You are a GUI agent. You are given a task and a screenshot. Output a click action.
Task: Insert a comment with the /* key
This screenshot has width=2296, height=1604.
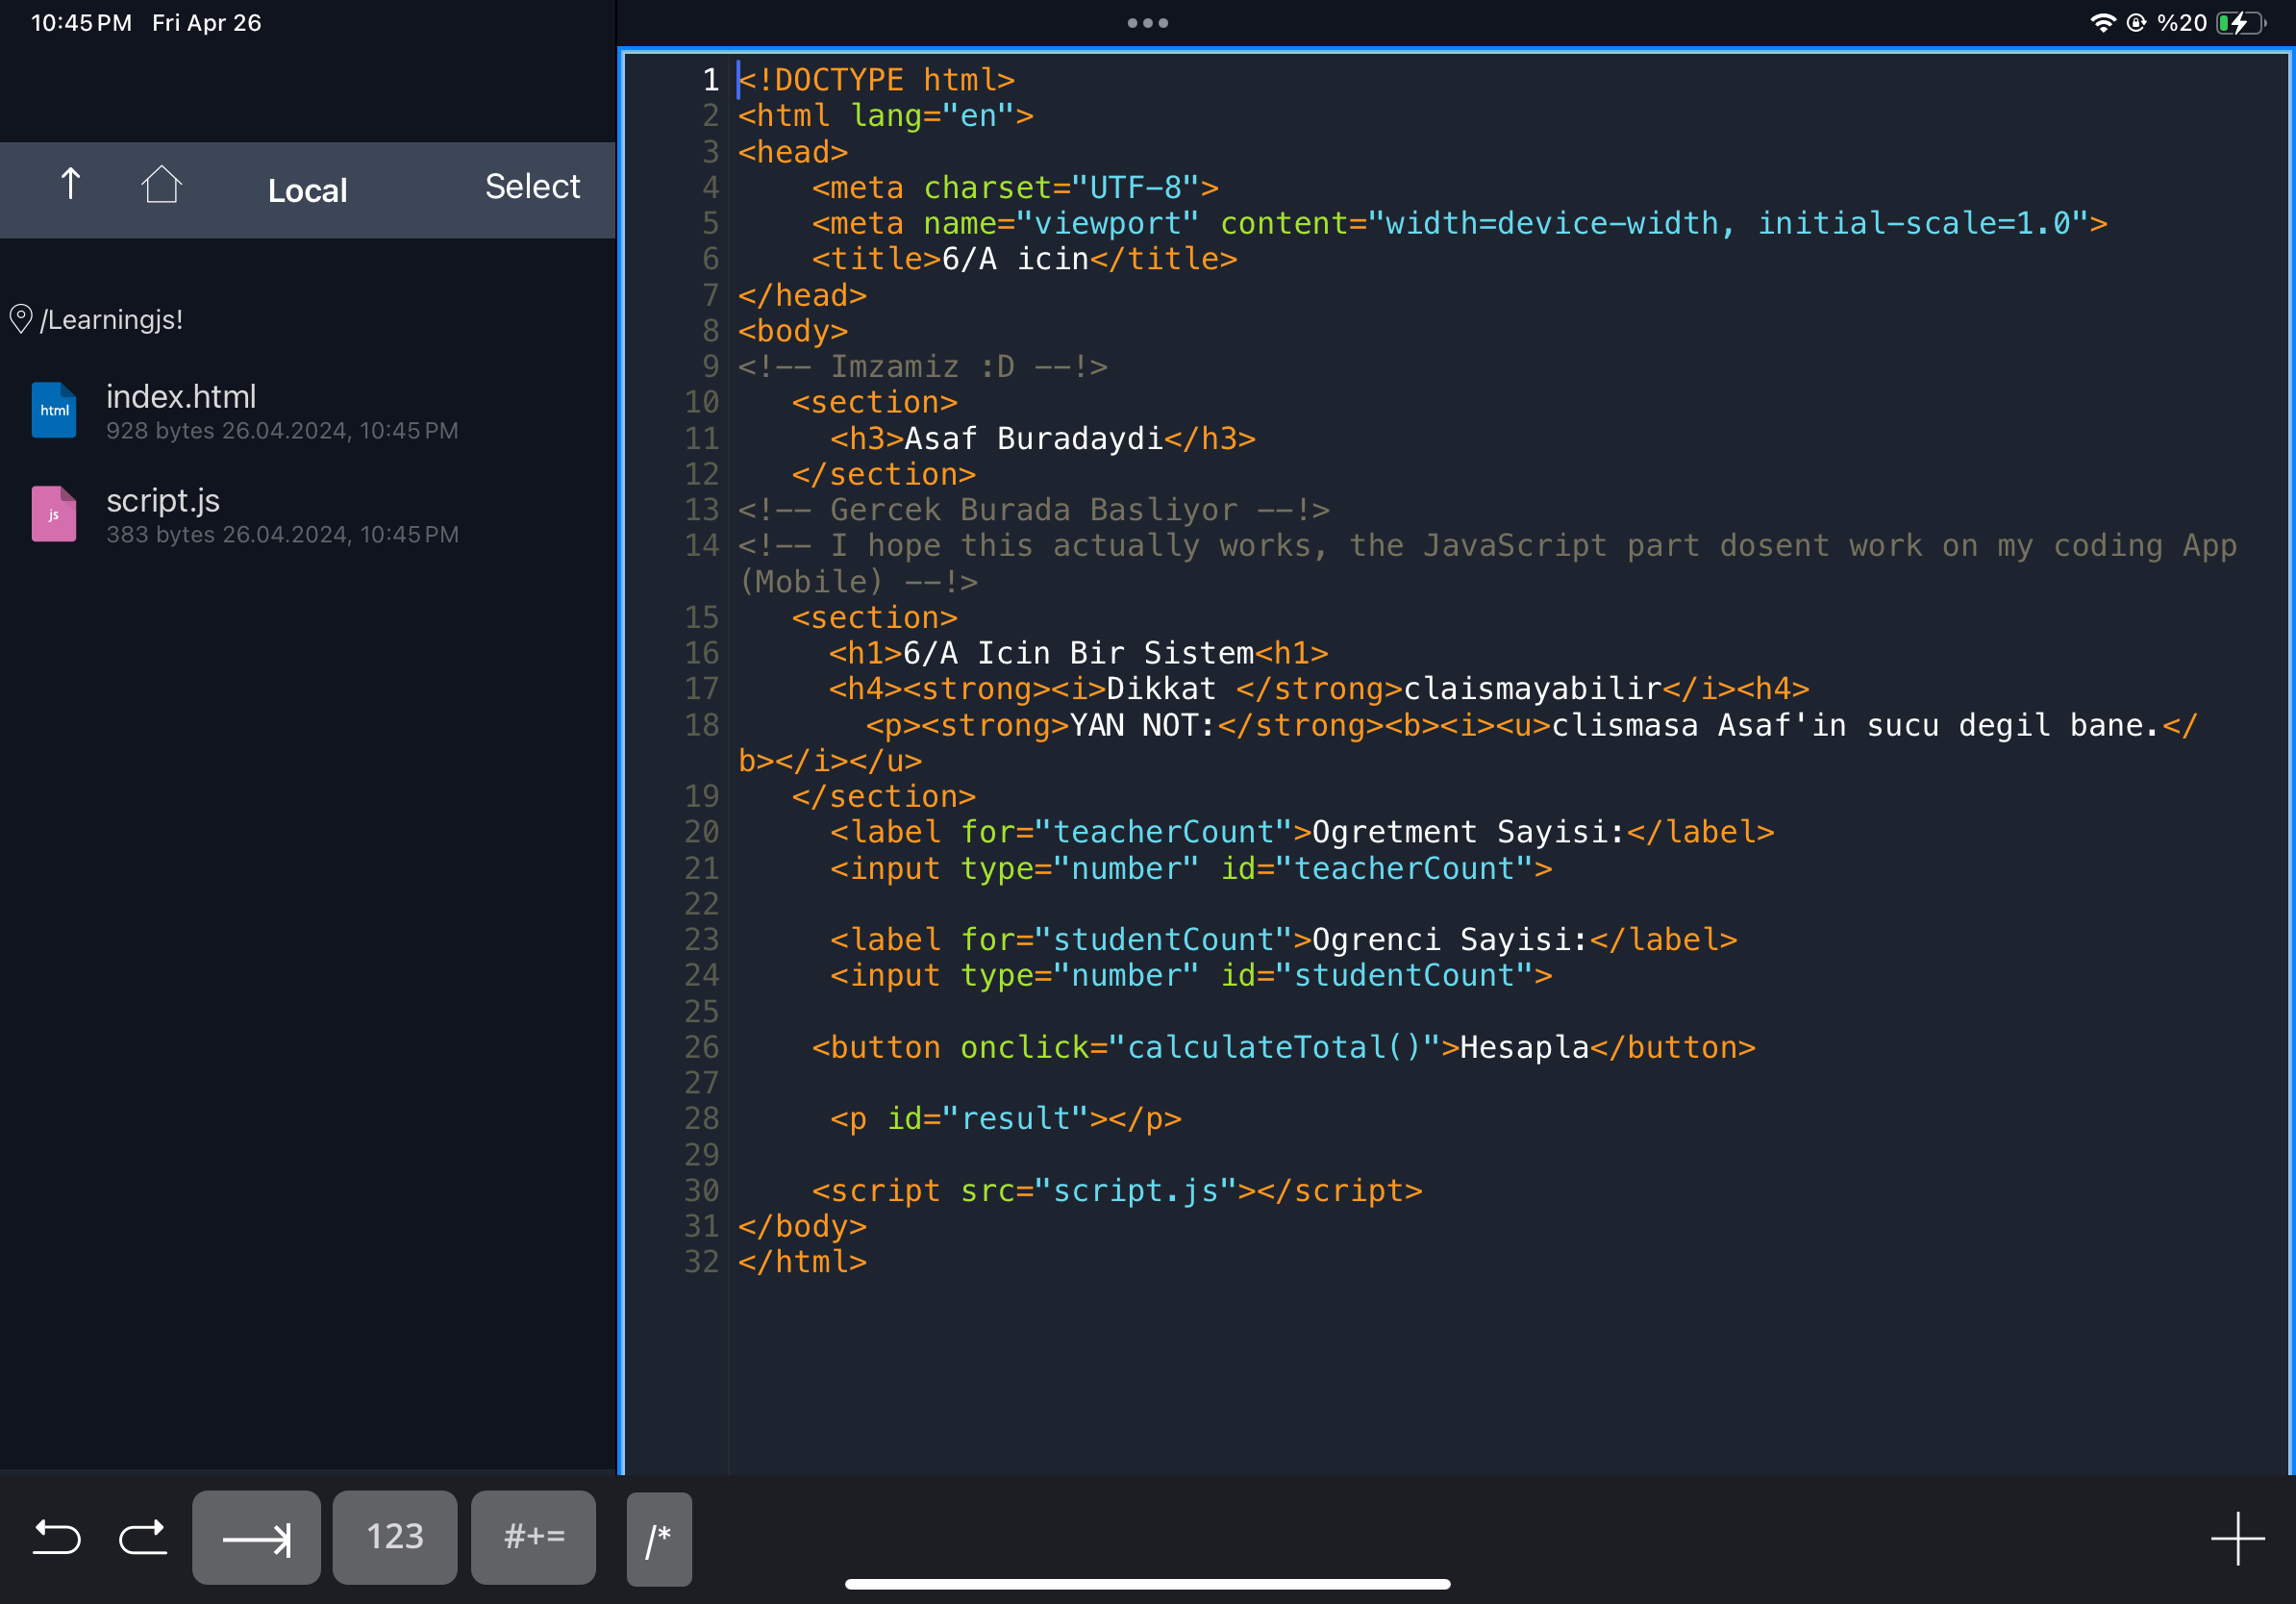pos(658,1539)
